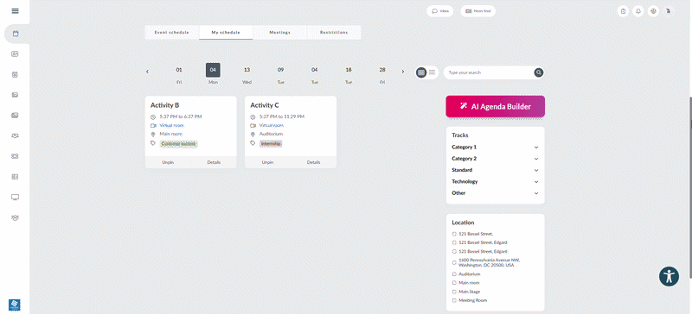Check the Main room location filter
The image size is (692, 314).
point(455,283)
